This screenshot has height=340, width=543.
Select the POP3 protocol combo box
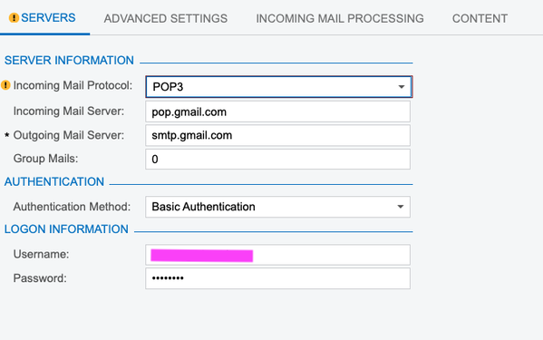point(278,86)
